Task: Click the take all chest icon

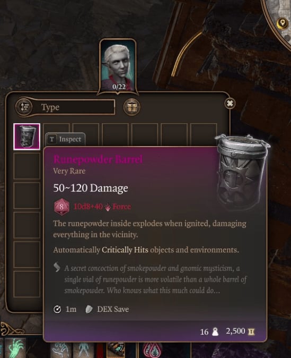Action: pos(131,107)
